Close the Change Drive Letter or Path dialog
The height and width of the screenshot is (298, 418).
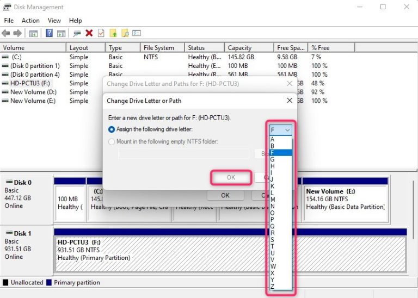(x=289, y=101)
